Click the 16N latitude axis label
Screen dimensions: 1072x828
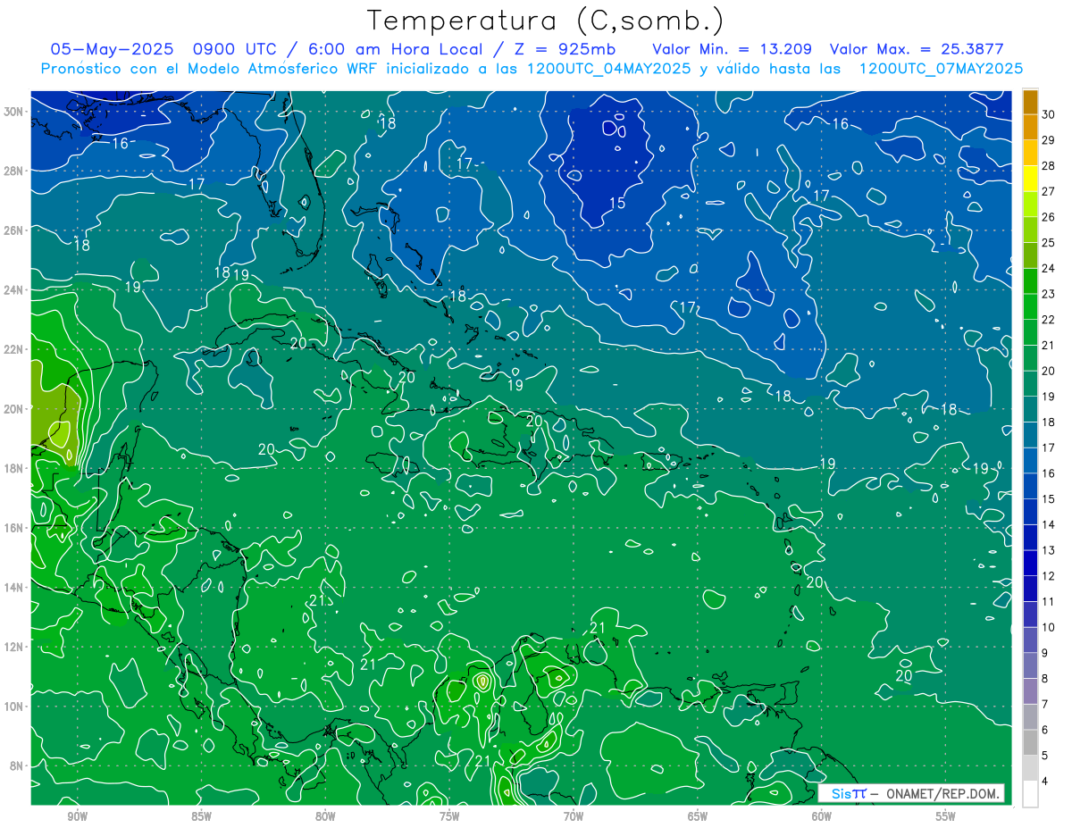click(15, 528)
